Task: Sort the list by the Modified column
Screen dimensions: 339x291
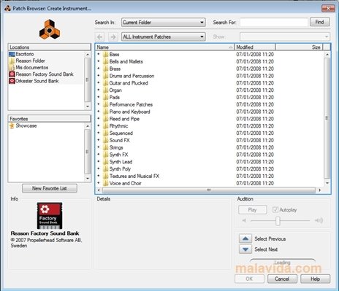Action: (255, 47)
